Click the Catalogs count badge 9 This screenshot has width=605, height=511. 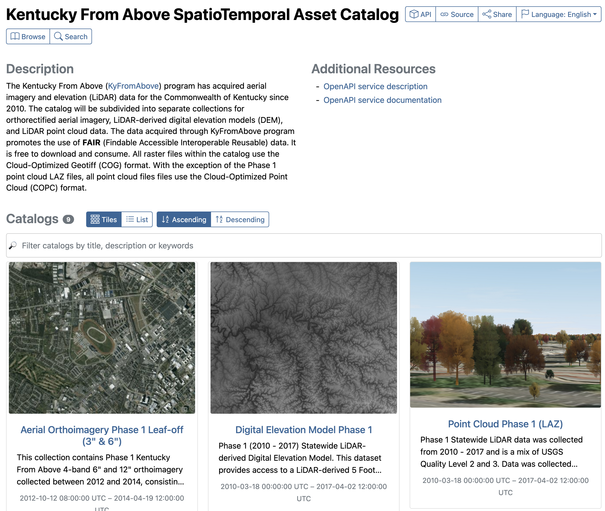click(x=68, y=219)
